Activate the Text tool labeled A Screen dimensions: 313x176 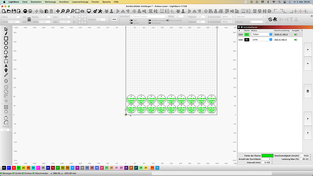click(6, 66)
